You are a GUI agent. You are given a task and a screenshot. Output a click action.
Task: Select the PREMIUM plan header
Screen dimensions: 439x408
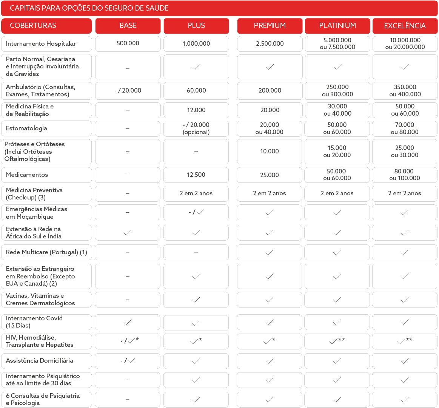tap(270, 26)
